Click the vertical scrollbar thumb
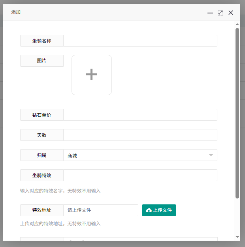 pos(237,112)
